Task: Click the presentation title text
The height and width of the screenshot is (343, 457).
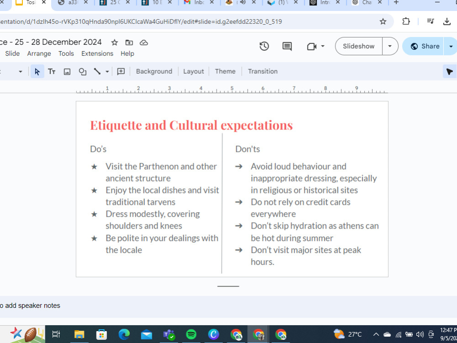Action: [x=51, y=42]
